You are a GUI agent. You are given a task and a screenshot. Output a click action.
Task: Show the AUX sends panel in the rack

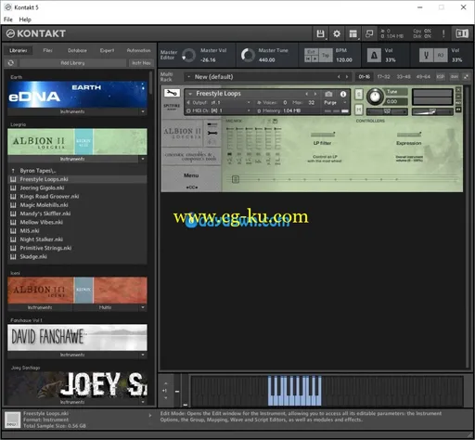pyautogui.click(x=455, y=76)
